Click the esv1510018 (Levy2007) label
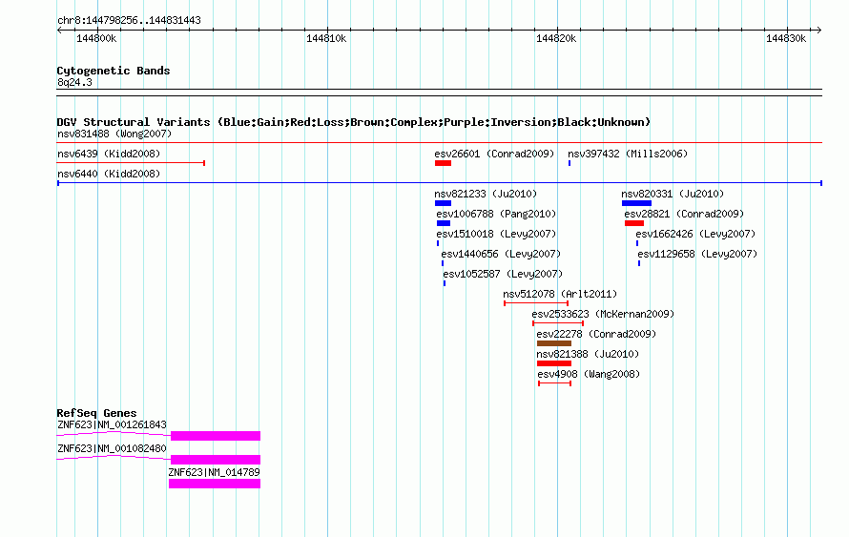Image resolution: width=849 pixels, height=537 pixels. (496, 234)
